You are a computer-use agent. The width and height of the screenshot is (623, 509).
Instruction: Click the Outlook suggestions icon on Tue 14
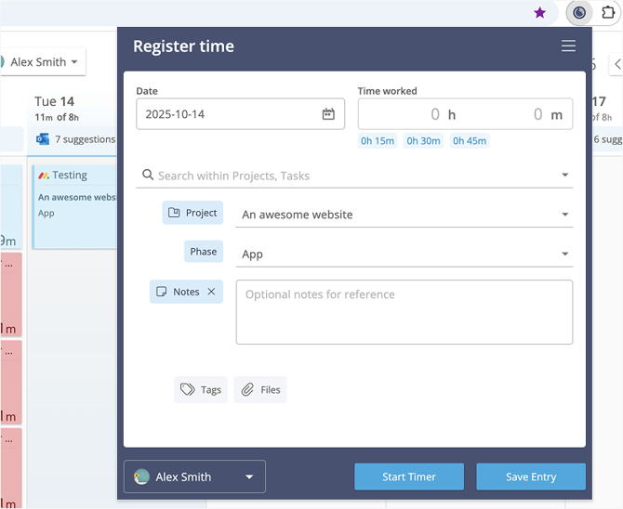click(x=43, y=139)
